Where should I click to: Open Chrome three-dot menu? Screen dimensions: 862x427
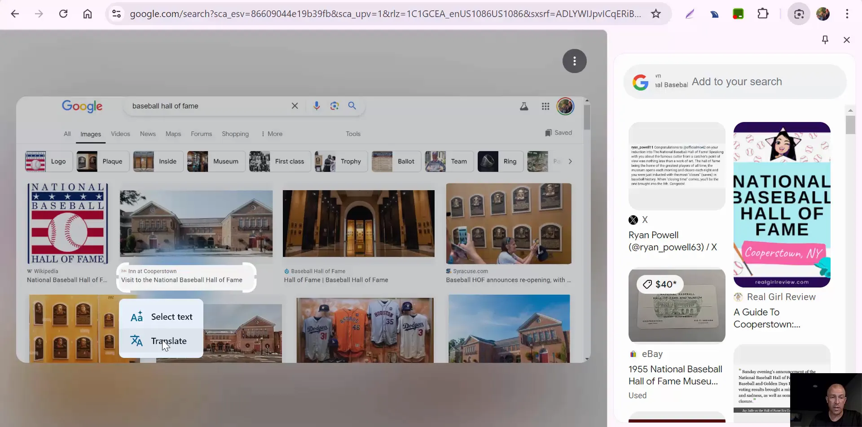(847, 14)
